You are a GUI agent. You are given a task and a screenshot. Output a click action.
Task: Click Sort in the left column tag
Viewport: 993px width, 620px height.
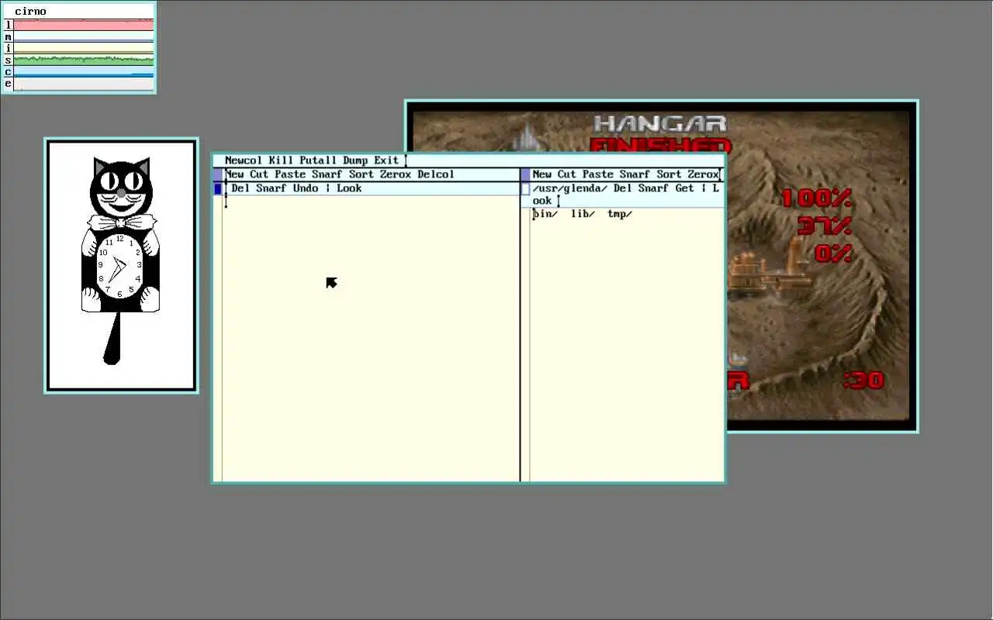click(362, 174)
